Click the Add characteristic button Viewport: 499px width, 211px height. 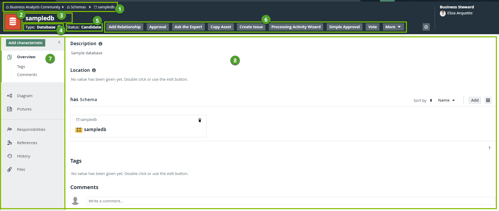26,43
